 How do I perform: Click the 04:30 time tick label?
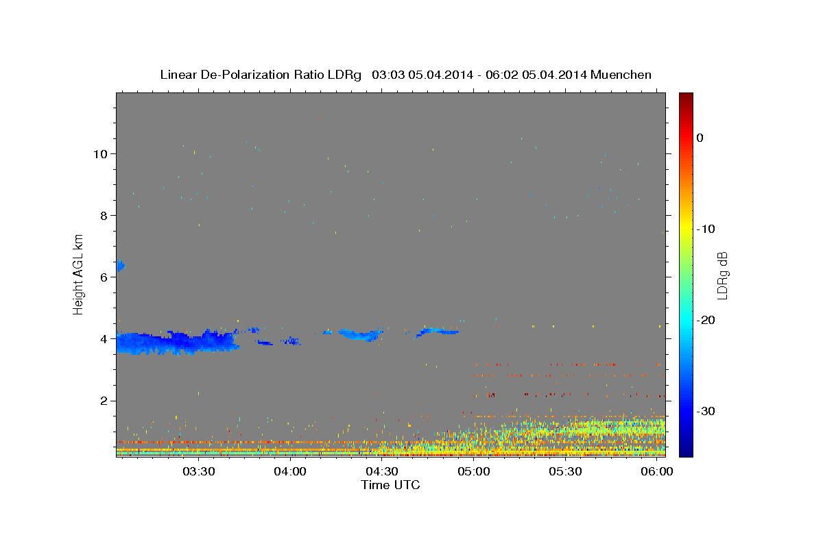coord(382,471)
